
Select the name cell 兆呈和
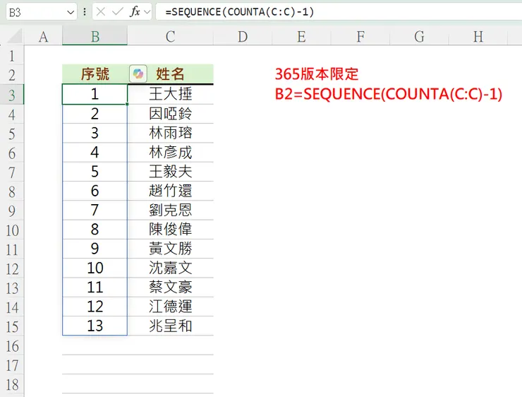170,326
